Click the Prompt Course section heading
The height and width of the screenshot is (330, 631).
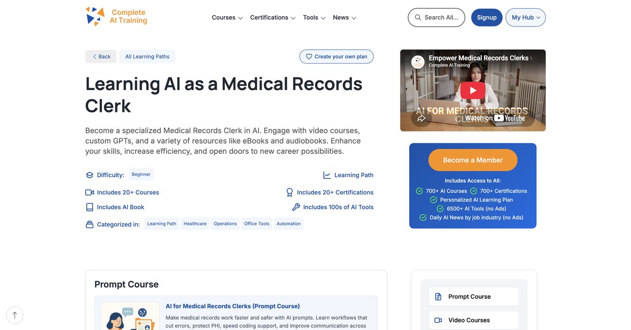click(x=127, y=284)
